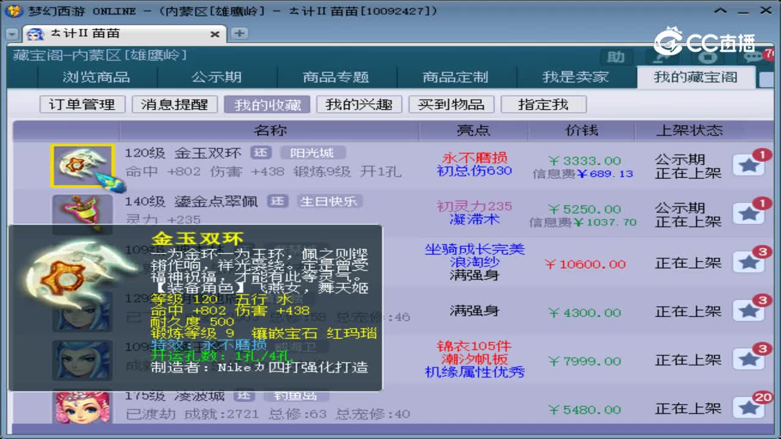Toggle favorite star for ¥10600.00 item
Image resolution: width=781 pixels, height=439 pixels.
coord(748,262)
